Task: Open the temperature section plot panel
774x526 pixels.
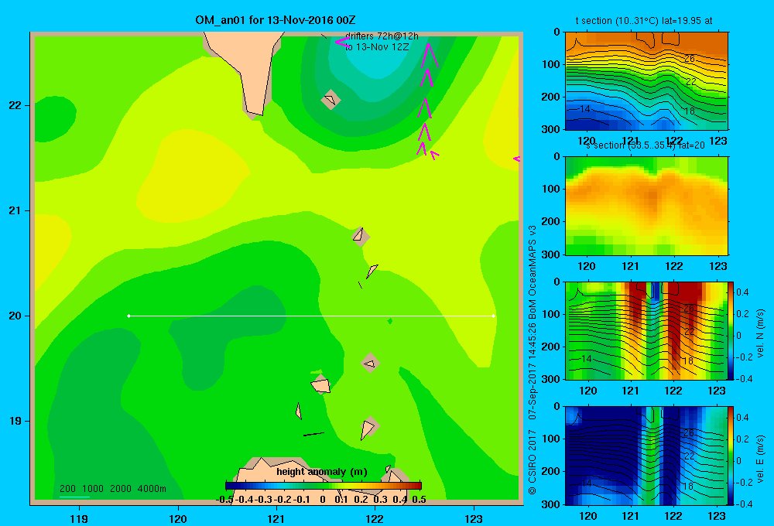Action: [646, 81]
